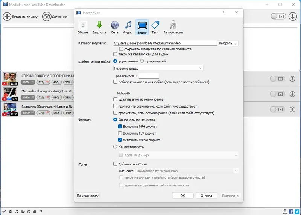Toggle video switch for СОРВАЛ ПОВЯЗКУ row

pyautogui.click(x=277, y=79)
